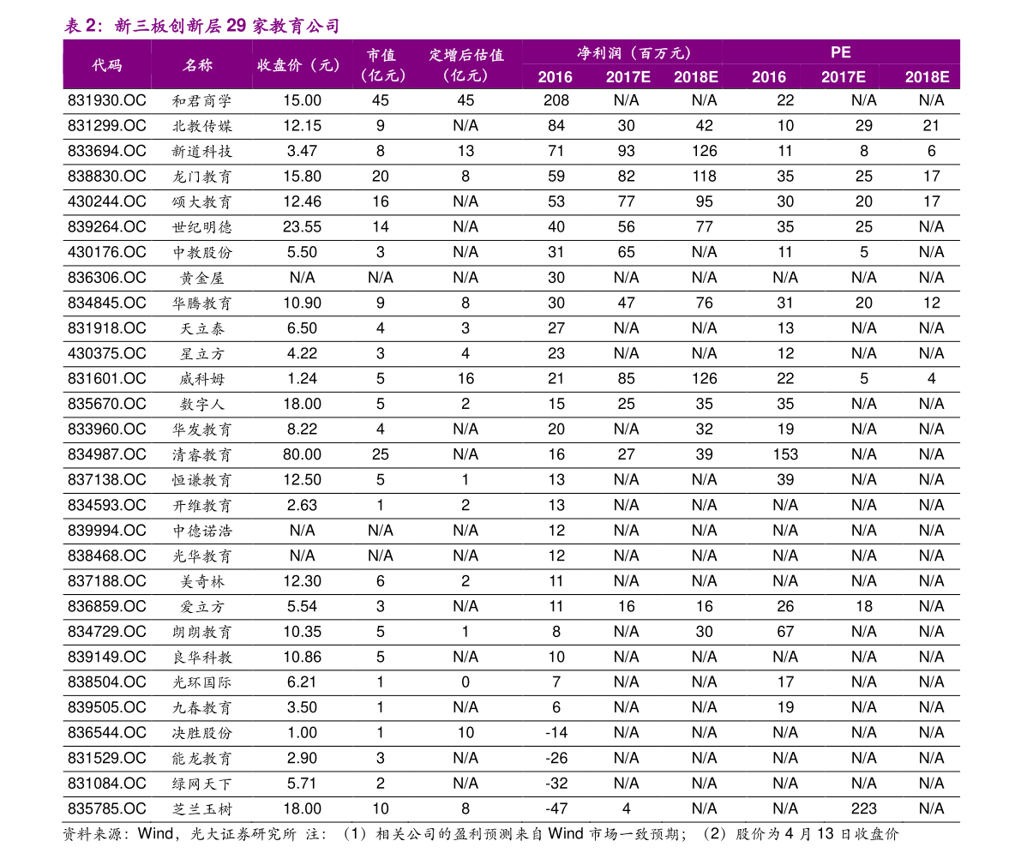
Task: Select stock code 834845.OC
Action: tap(107, 303)
